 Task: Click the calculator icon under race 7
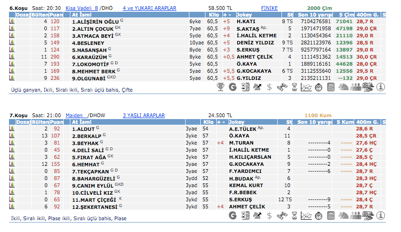click(331, 215)
